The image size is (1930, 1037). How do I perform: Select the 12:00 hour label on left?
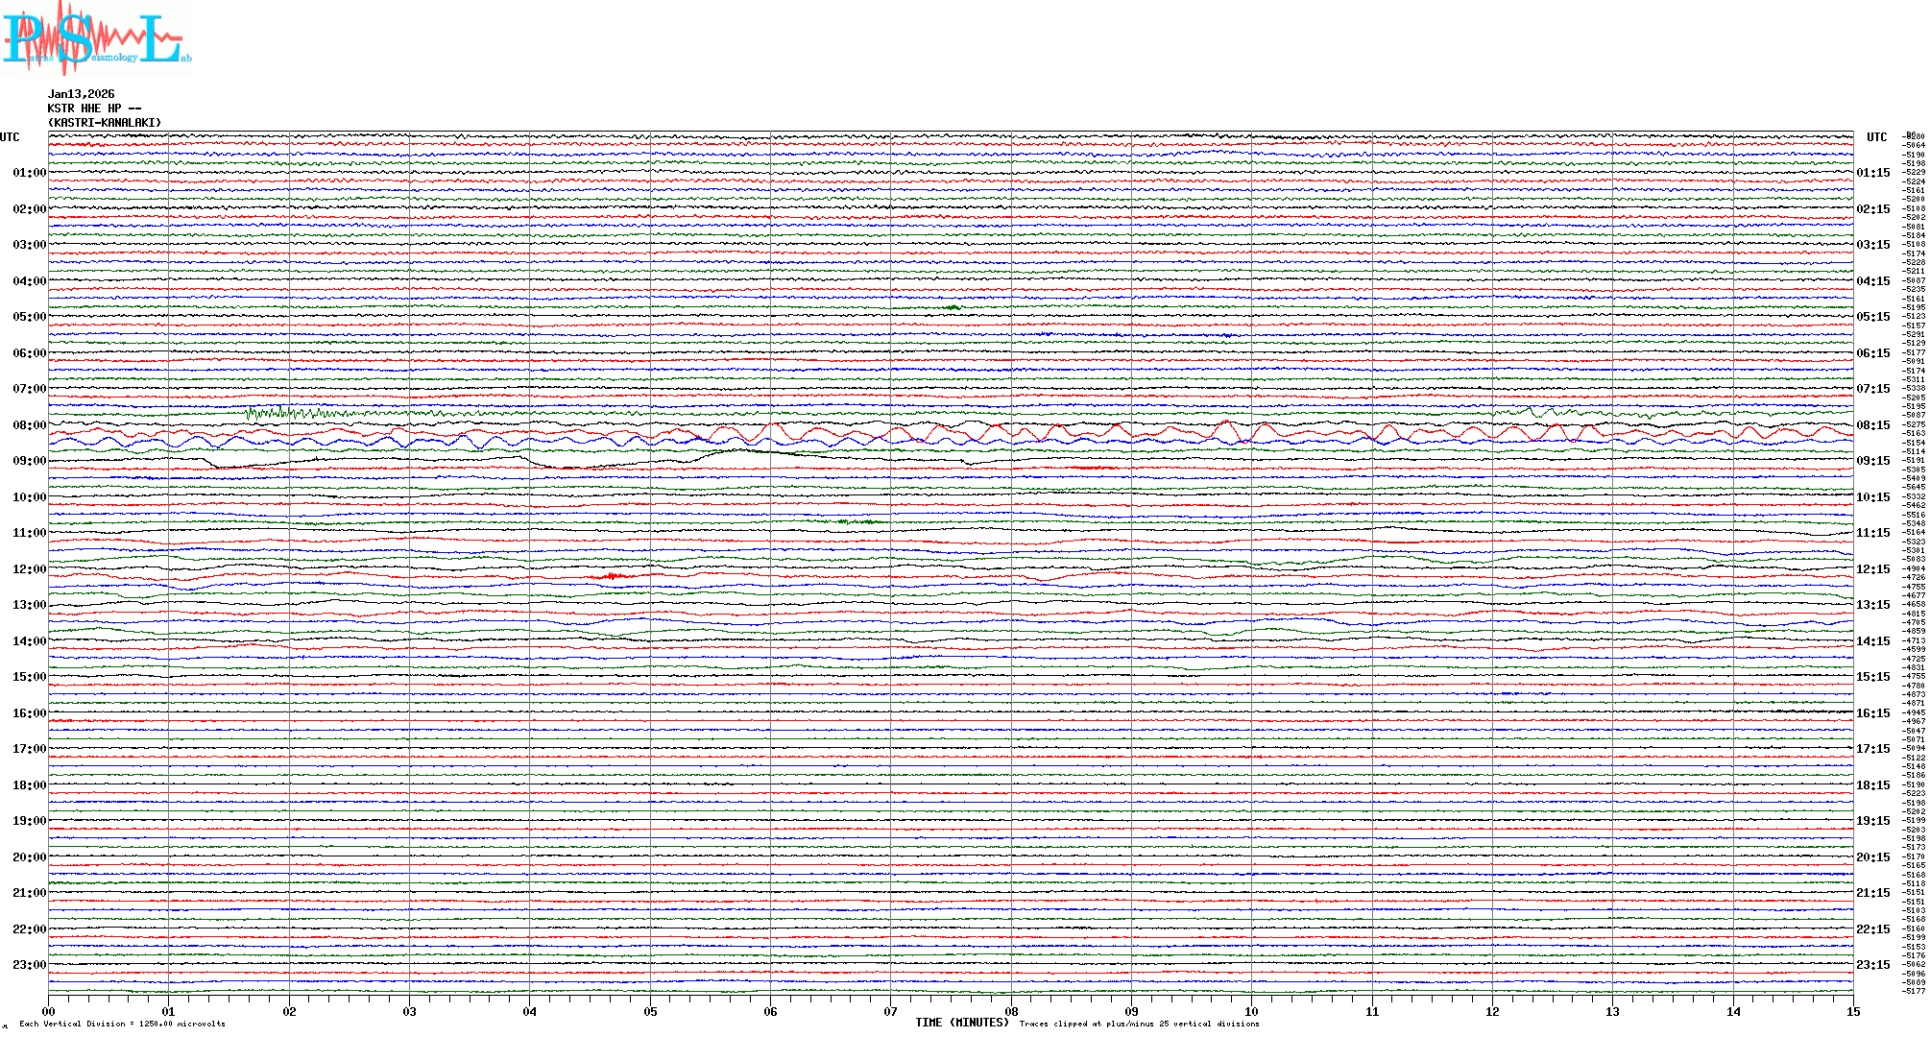click(x=29, y=569)
